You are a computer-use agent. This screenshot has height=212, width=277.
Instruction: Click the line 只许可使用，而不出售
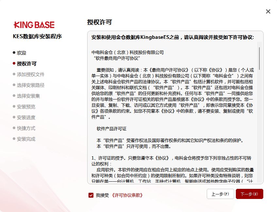point(134,146)
